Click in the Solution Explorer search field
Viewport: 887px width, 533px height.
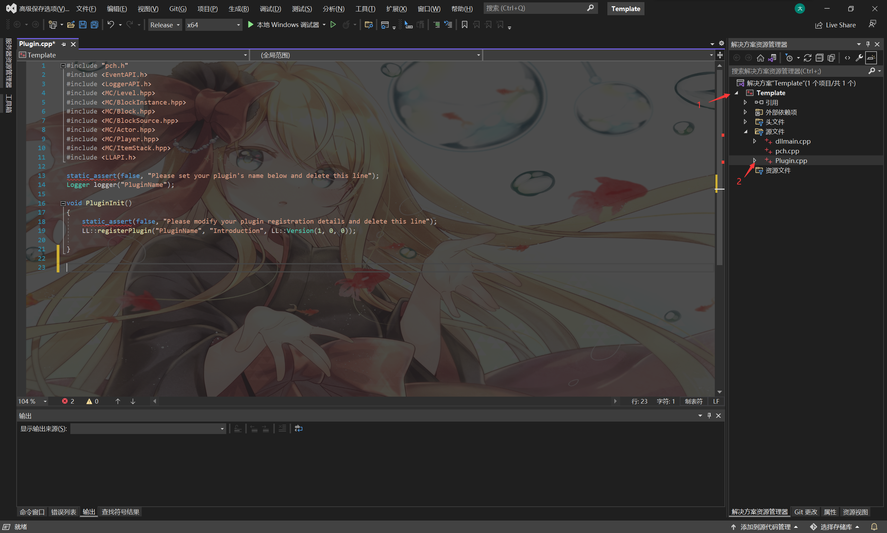(x=798, y=71)
